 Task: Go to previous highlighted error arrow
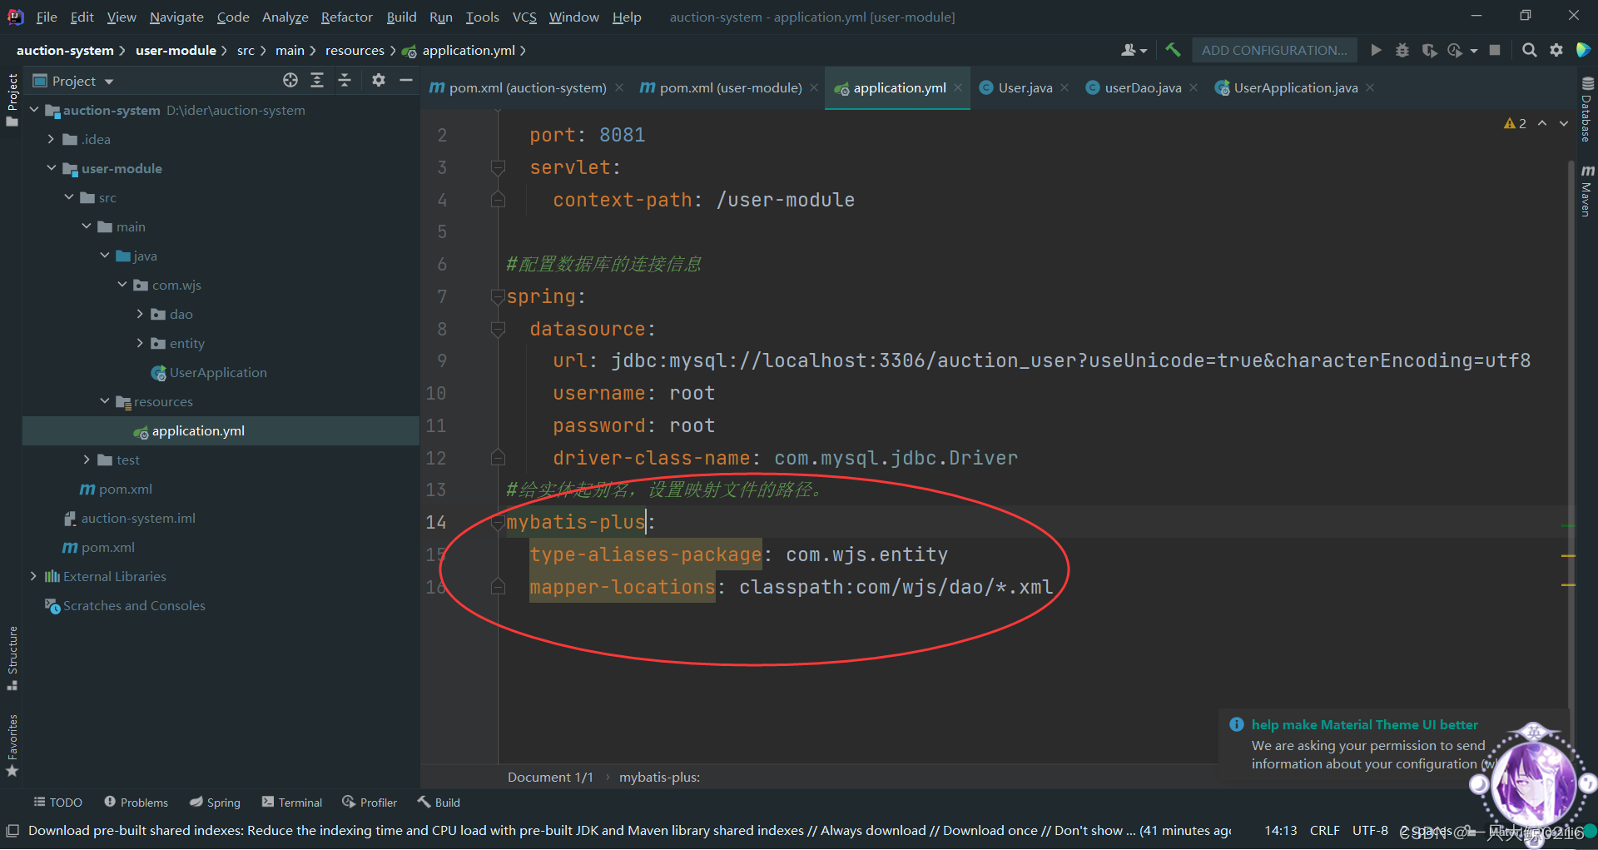point(1542,123)
